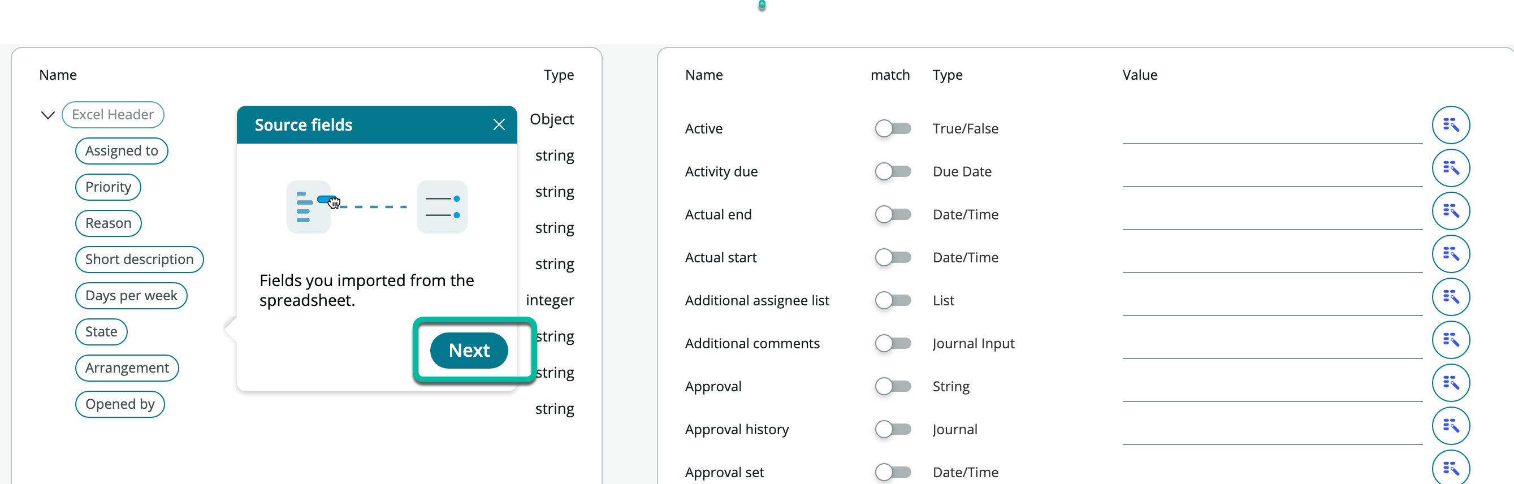Image resolution: width=1514 pixels, height=484 pixels.
Task: Toggle match switch for Activity due
Action: (x=892, y=171)
